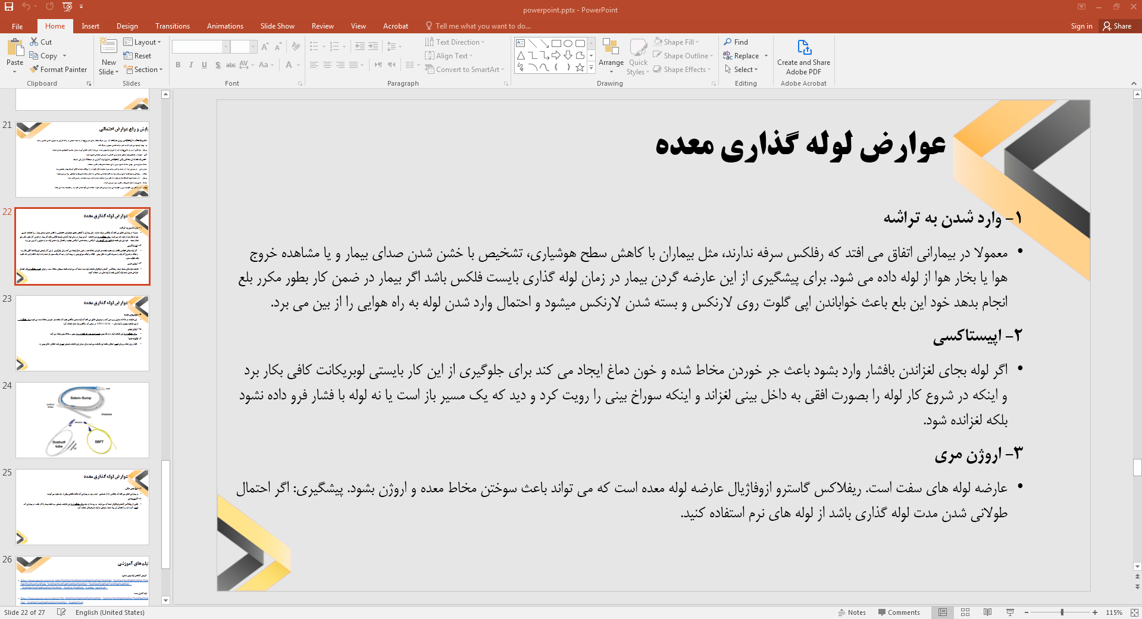Expand the Section dropdown
Screen dimensions: 1142x619
tap(143, 70)
